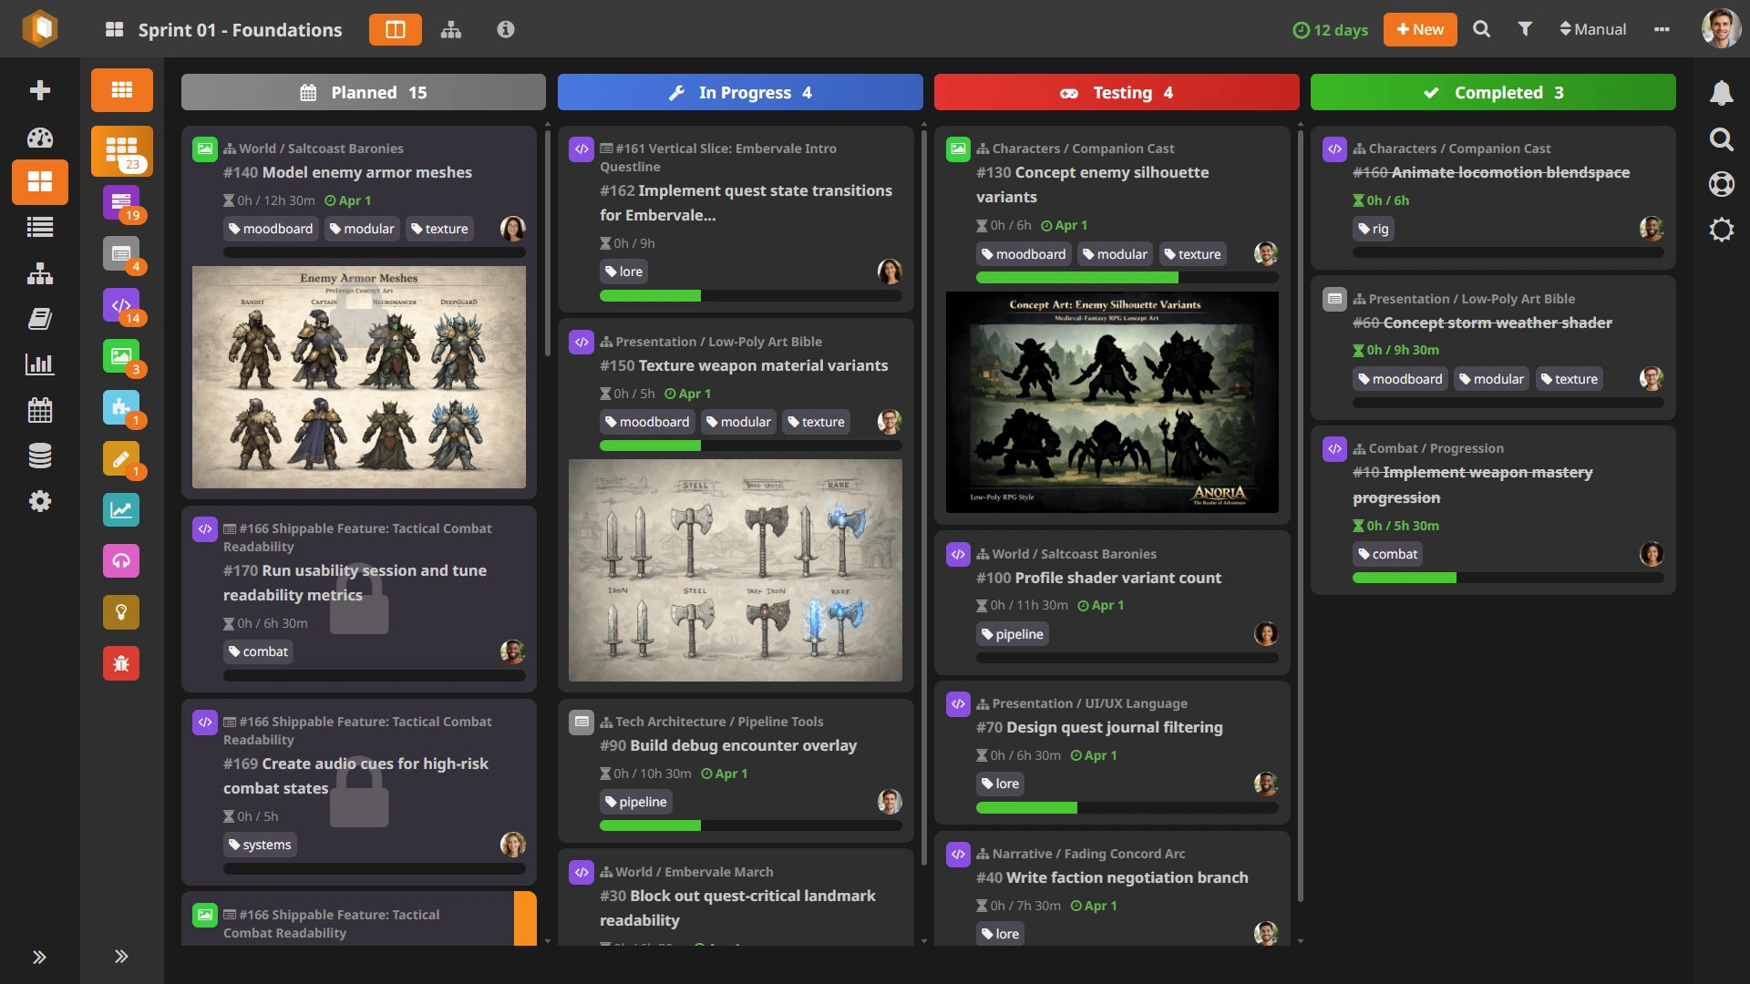Click the lightbulb idea filter icon
The width and height of the screenshot is (1750, 984).
click(121, 612)
